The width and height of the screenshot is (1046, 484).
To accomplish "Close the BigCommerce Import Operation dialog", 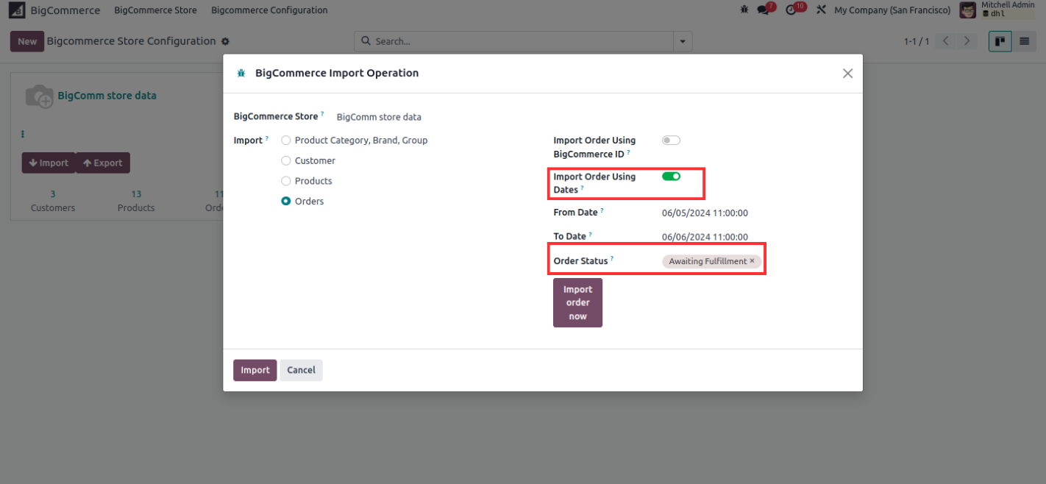I will pyautogui.click(x=847, y=74).
